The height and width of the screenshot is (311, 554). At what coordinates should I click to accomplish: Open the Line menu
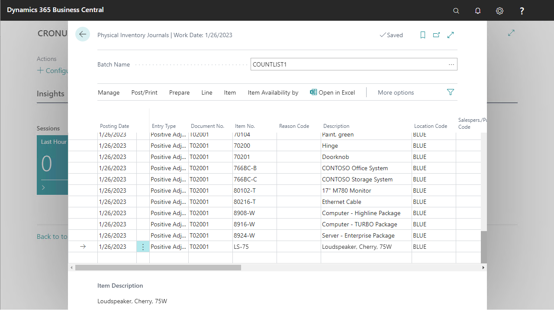coord(207,92)
